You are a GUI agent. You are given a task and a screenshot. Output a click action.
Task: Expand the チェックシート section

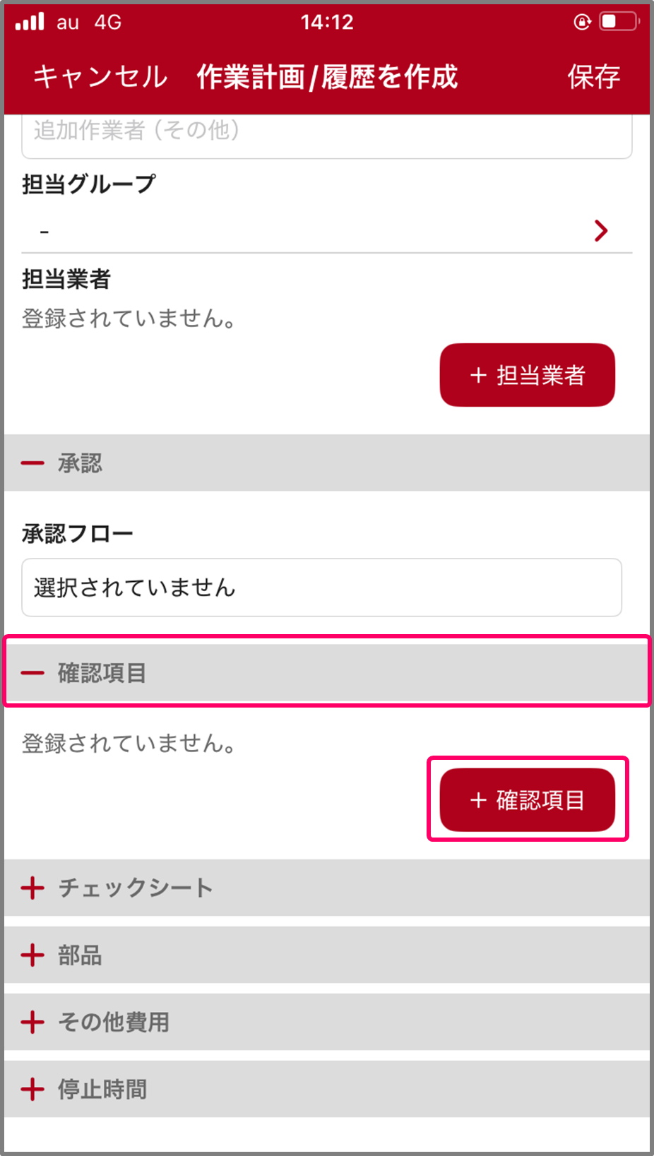pyautogui.click(x=326, y=888)
